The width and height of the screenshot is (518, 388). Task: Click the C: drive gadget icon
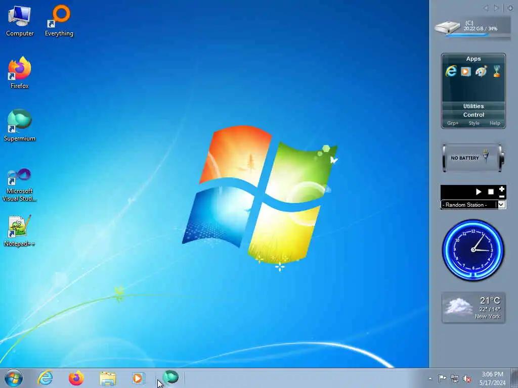click(x=447, y=27)
